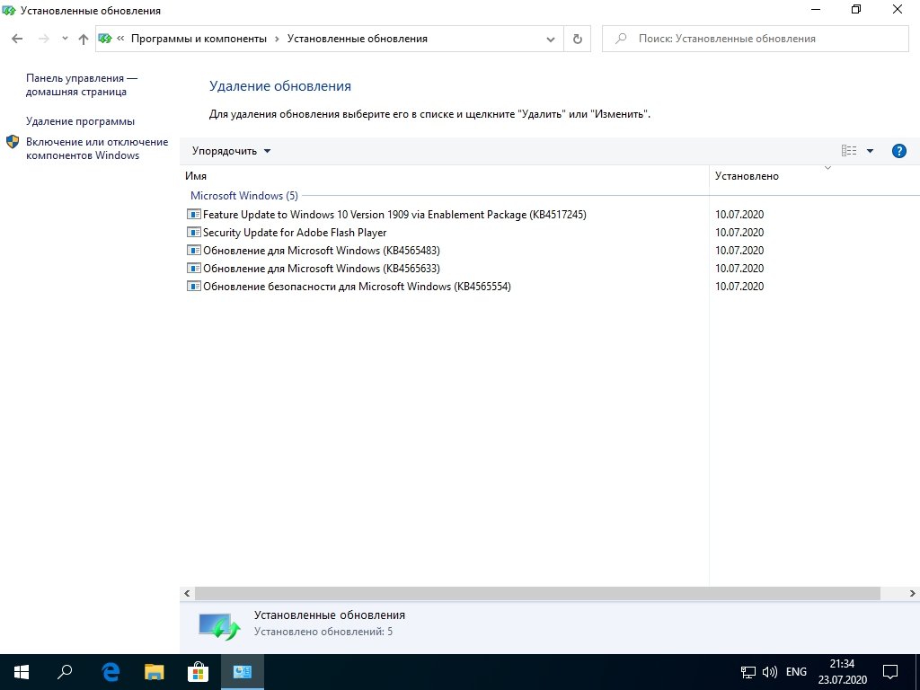Open the Упорядочить dropdown menu

pos(231,151)
